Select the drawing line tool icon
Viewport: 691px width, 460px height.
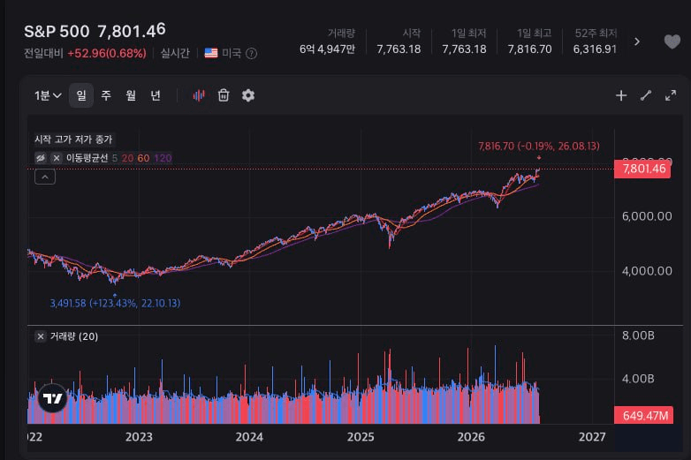coord(646,95)
